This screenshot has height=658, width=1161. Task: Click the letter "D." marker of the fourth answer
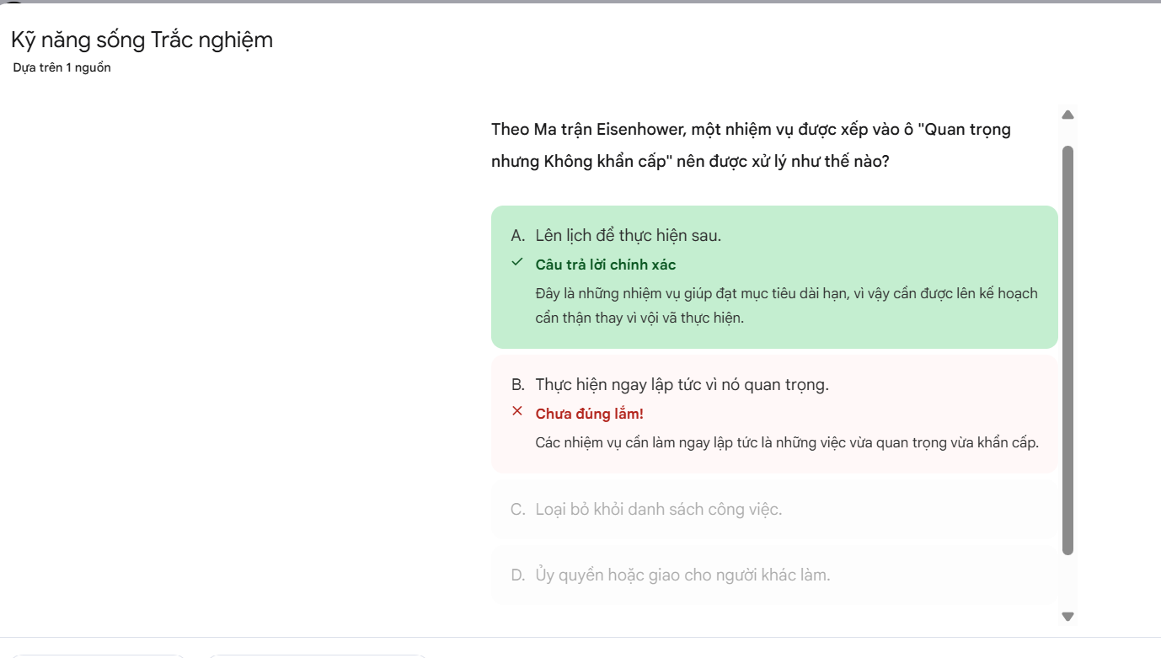[x=518, y=575]
